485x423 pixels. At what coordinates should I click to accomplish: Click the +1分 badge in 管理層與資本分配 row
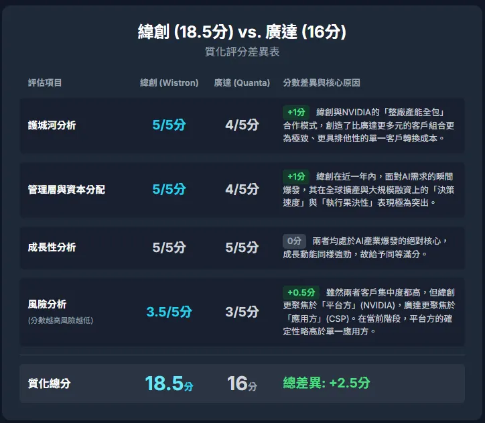296,176
